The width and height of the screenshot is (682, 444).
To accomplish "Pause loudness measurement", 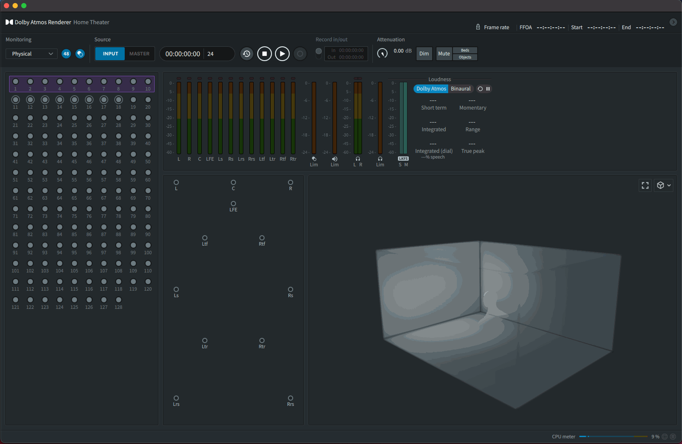I will (x=488, y=89).
